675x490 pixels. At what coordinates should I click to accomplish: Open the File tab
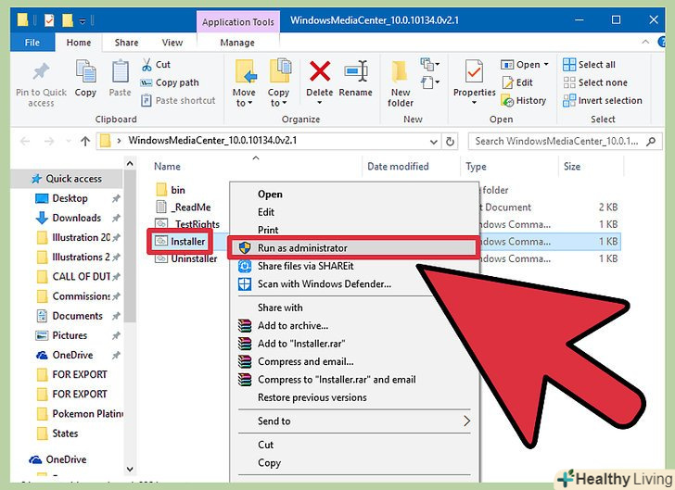click(x=32, y=43)
